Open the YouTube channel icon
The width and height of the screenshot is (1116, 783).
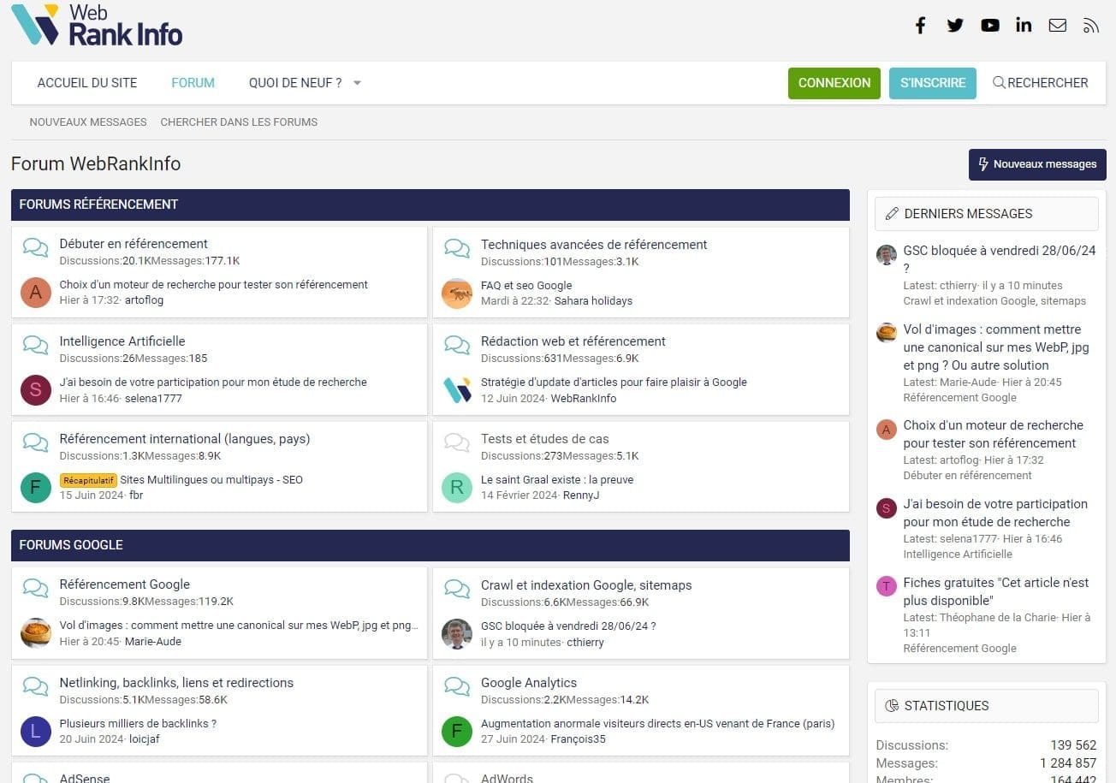coord(990,26)
